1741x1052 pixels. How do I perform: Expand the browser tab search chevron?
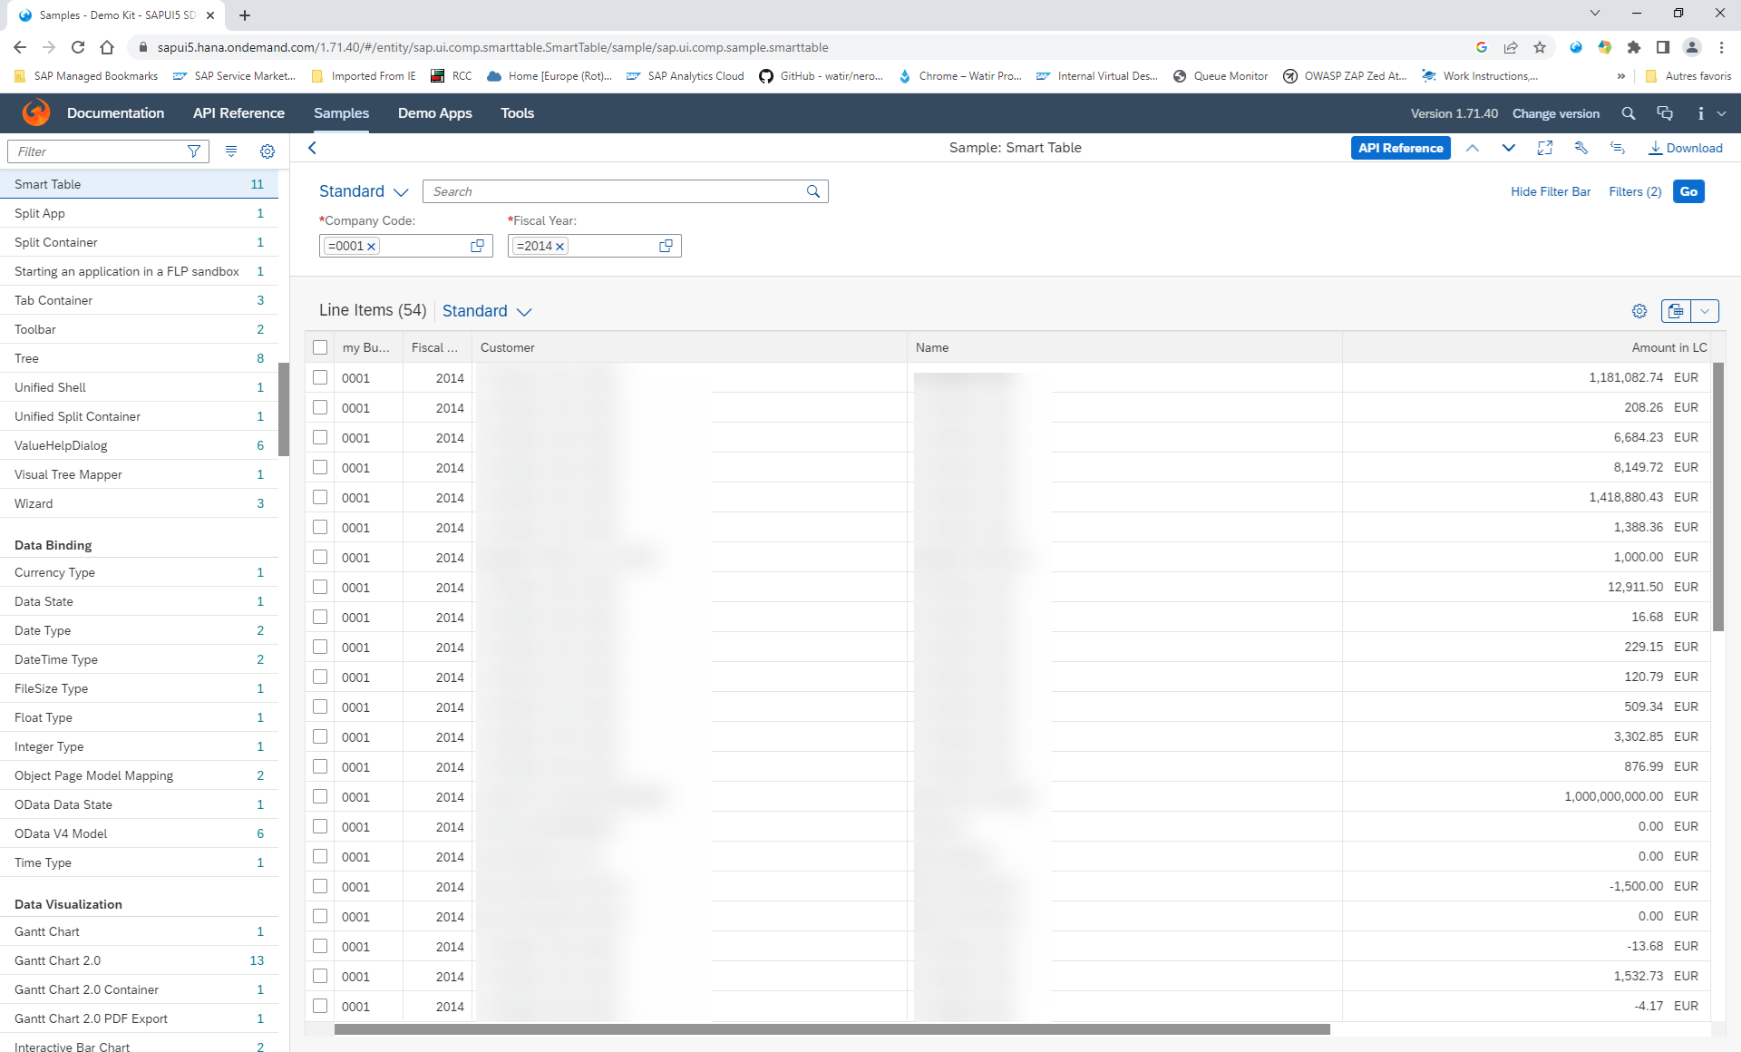pyautogui.click(x=1595, y=14)
